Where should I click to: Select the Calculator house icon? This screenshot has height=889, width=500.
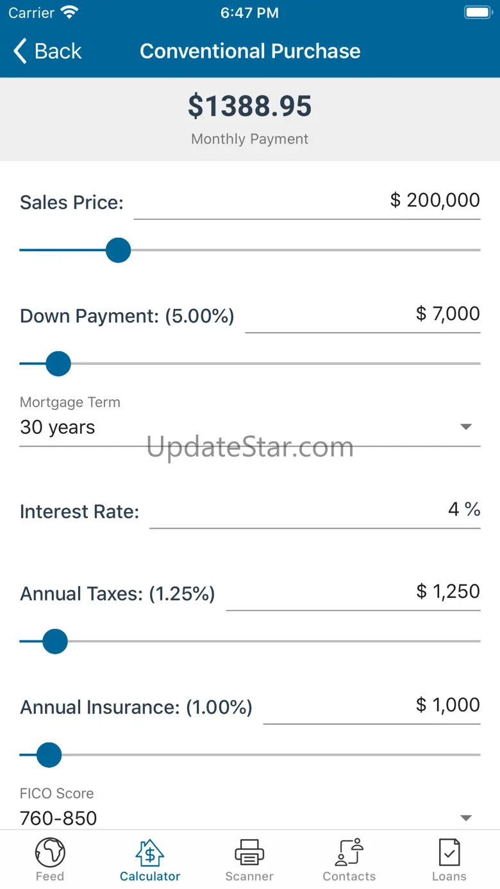tap(150, 852)
